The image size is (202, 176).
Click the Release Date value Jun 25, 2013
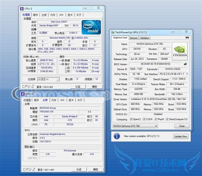click(x=137, y=59)
